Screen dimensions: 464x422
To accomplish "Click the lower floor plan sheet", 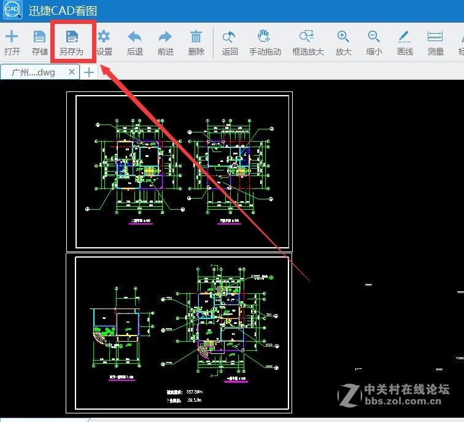I will [179, 333].
